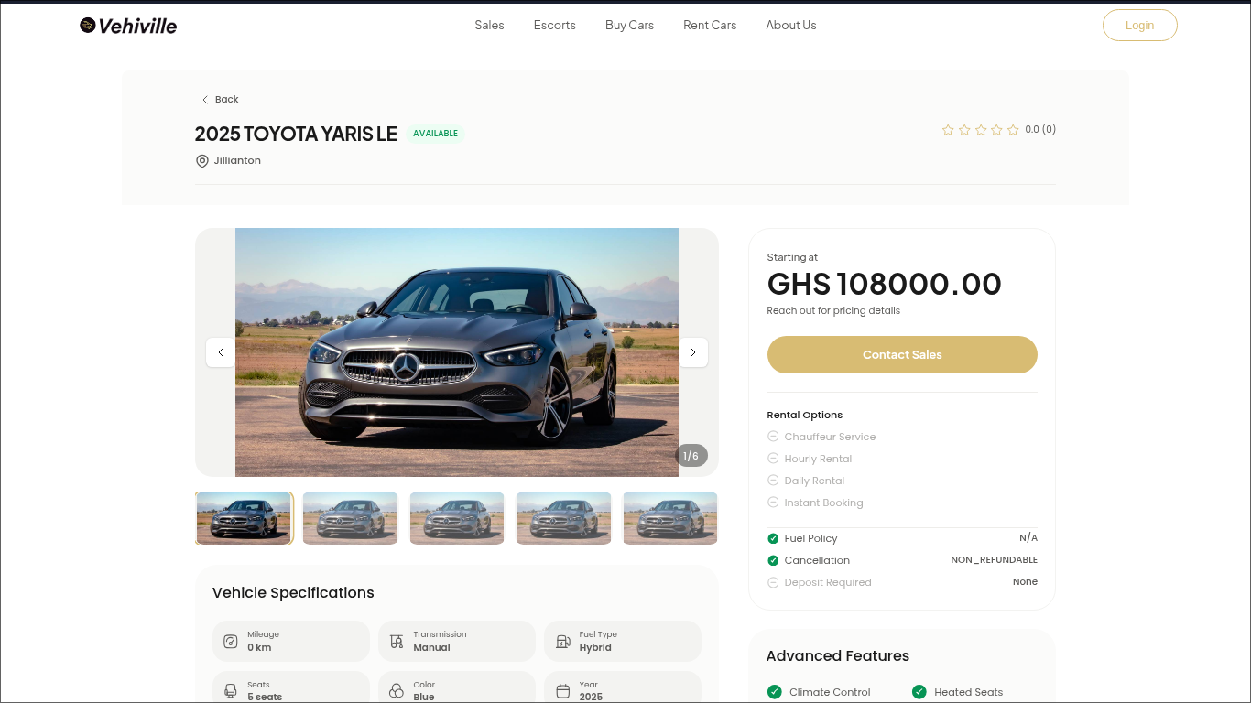This screenshot has width=1251, height=703.
Task: Show the previous car photo
Action: click(221, 352)
